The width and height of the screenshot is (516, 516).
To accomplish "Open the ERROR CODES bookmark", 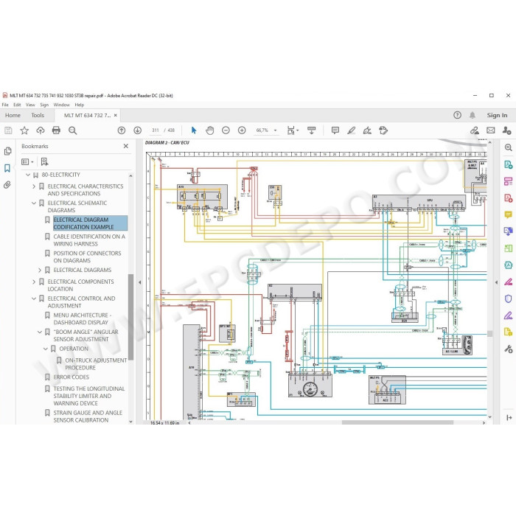I will click(71, 377).
